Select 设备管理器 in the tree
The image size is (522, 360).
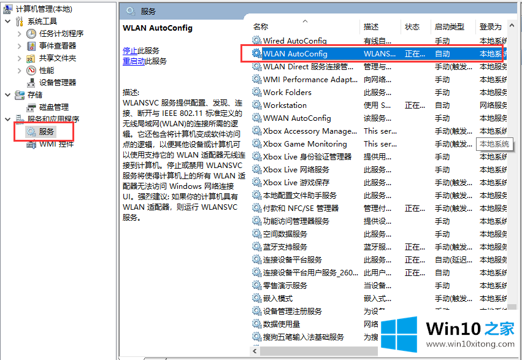pyautogui.click(x=58, y=83)
